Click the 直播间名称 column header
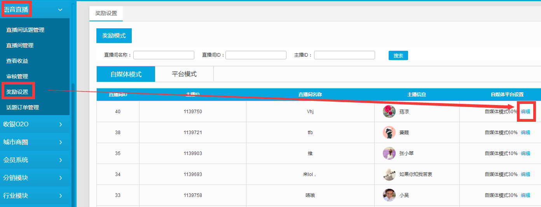 tap(310, 94)
